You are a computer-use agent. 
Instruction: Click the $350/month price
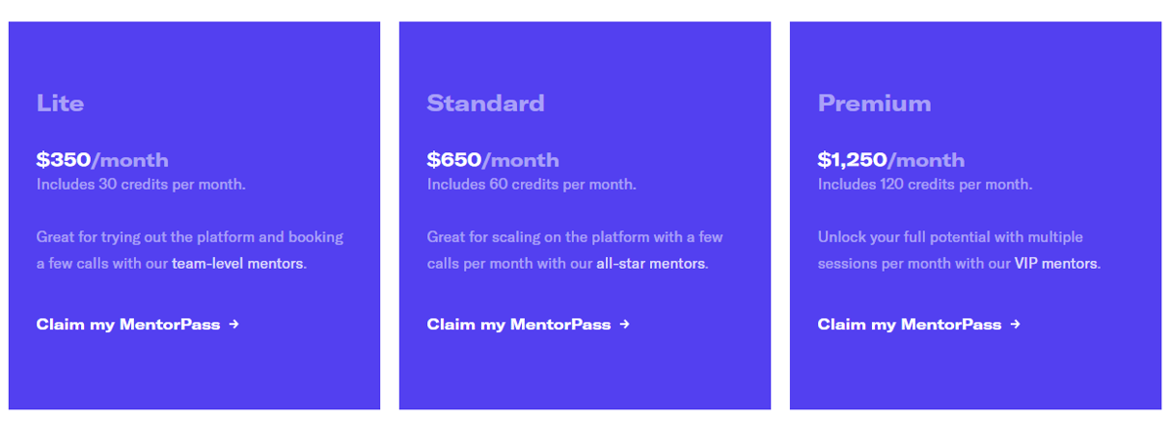tap(103, 159)
